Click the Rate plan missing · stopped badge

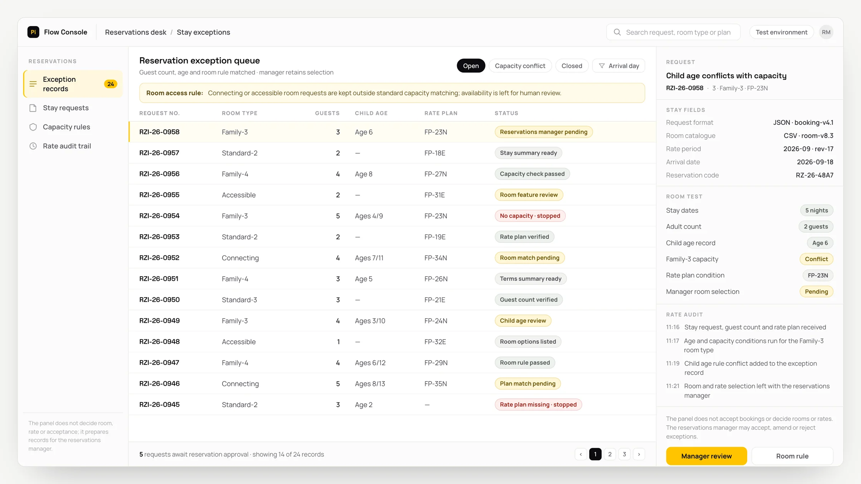tap(538, 404)
